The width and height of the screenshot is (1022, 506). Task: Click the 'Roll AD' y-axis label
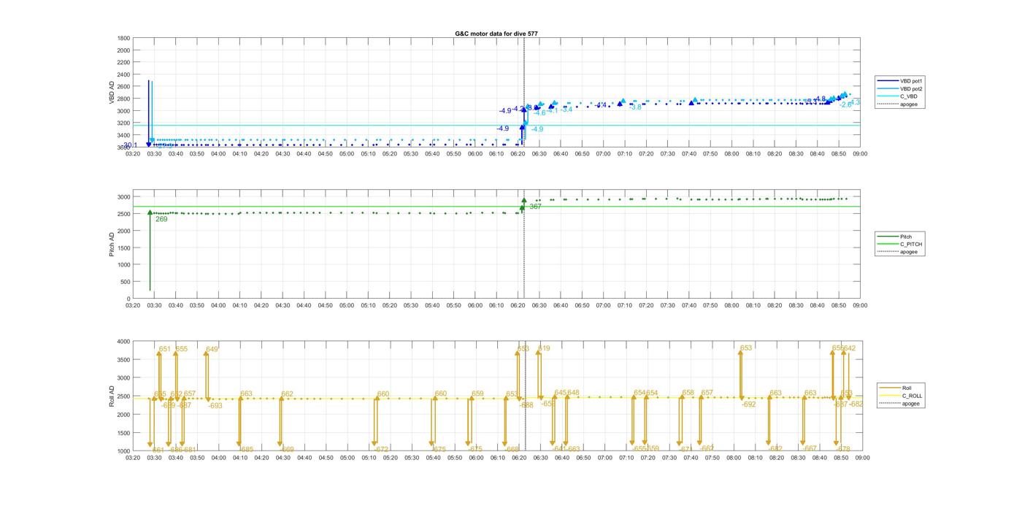(x=112, y=396)
